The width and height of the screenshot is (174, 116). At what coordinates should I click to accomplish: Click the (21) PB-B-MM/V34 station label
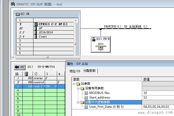tap(41, 67)
